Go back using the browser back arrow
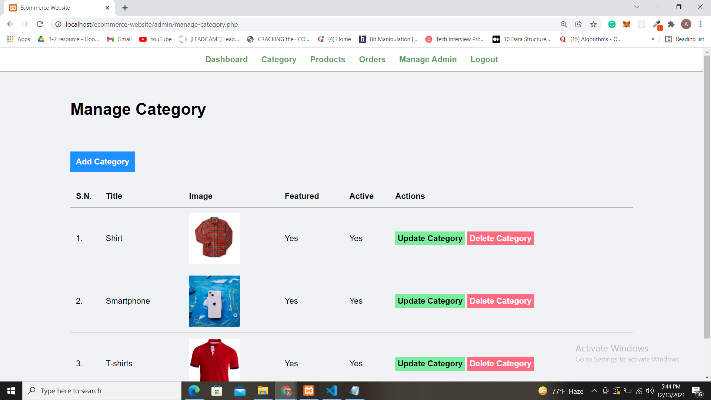Image resolution: width=711 pixels, height=400 pixels. (10, 24)
